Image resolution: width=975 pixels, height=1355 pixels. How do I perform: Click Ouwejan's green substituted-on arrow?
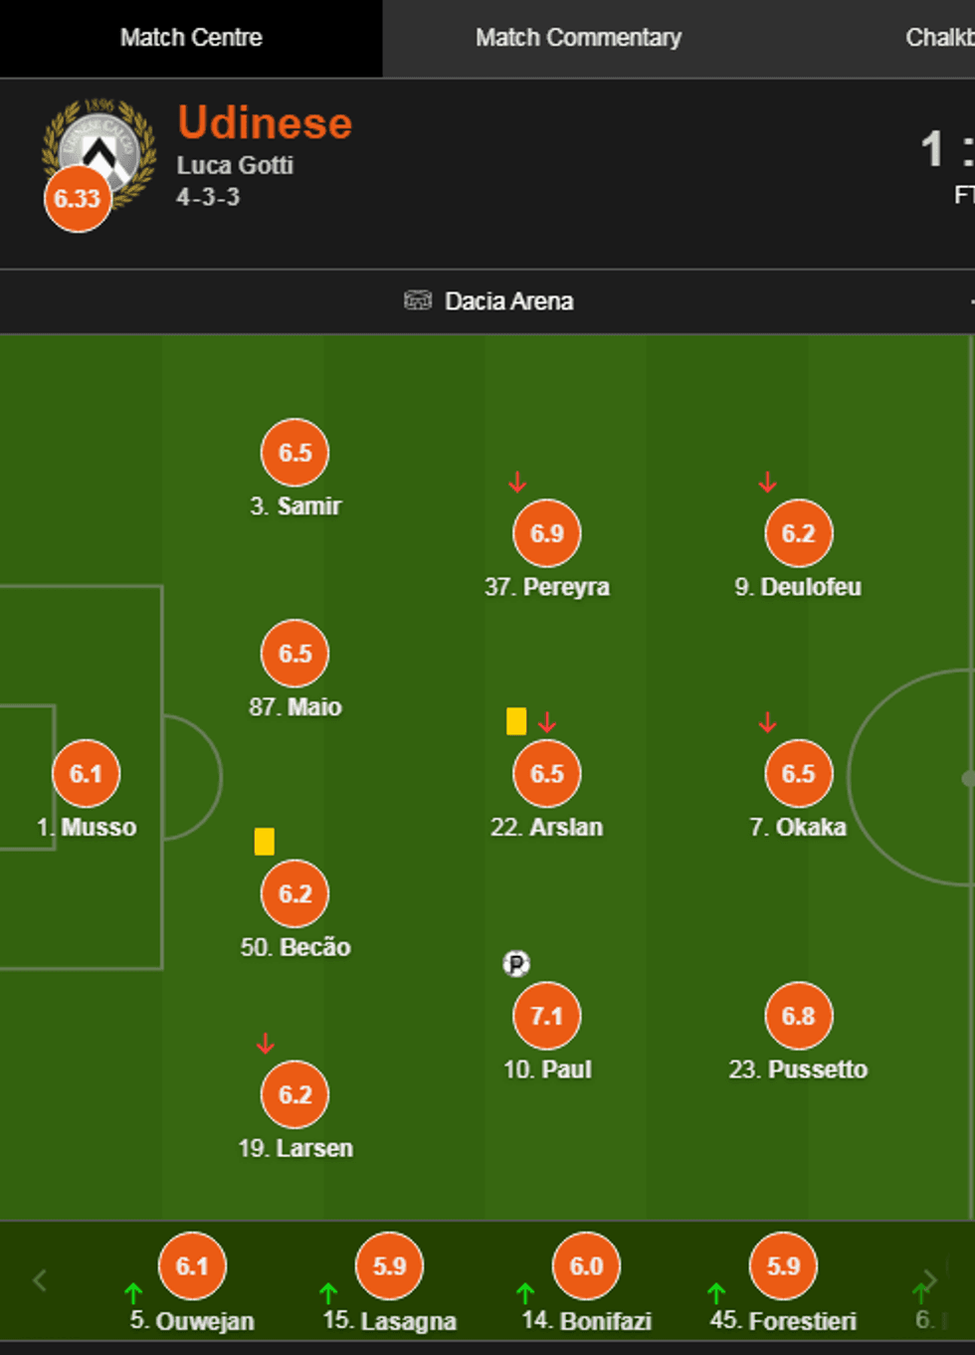click(x=133, y=1293)
